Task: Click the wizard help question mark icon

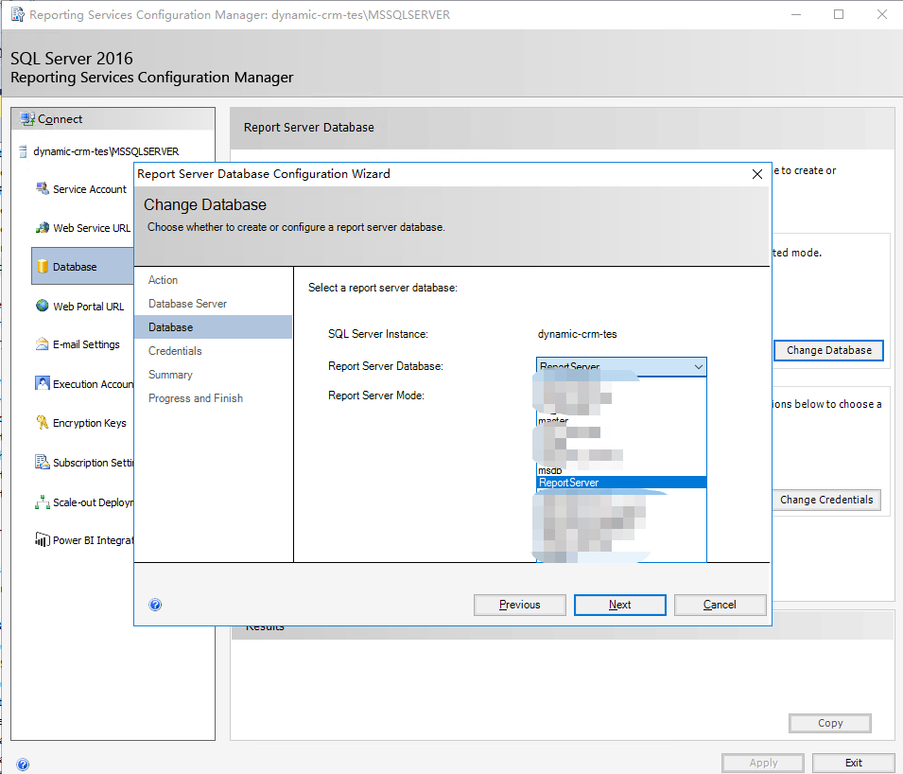Action: coord(155,605)
